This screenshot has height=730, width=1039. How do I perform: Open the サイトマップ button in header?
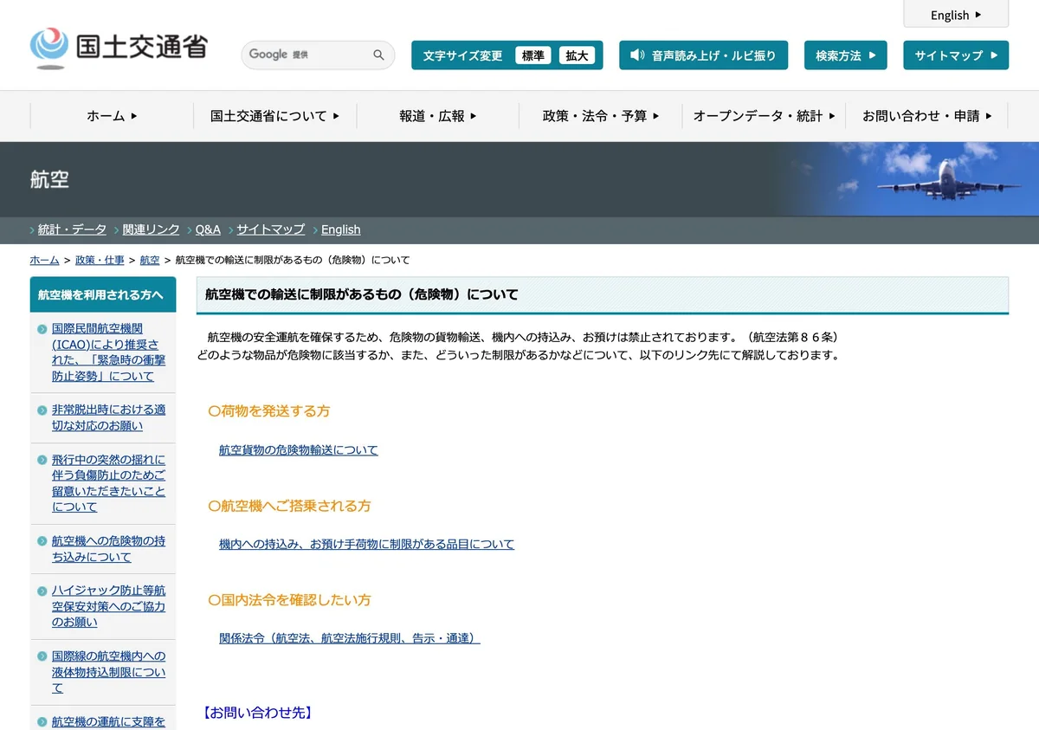[x=956, y=55]
